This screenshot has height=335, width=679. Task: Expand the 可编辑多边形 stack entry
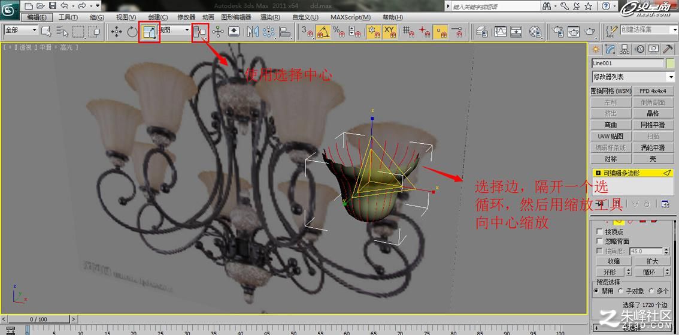pyautogui.click(x=598, y=173)
